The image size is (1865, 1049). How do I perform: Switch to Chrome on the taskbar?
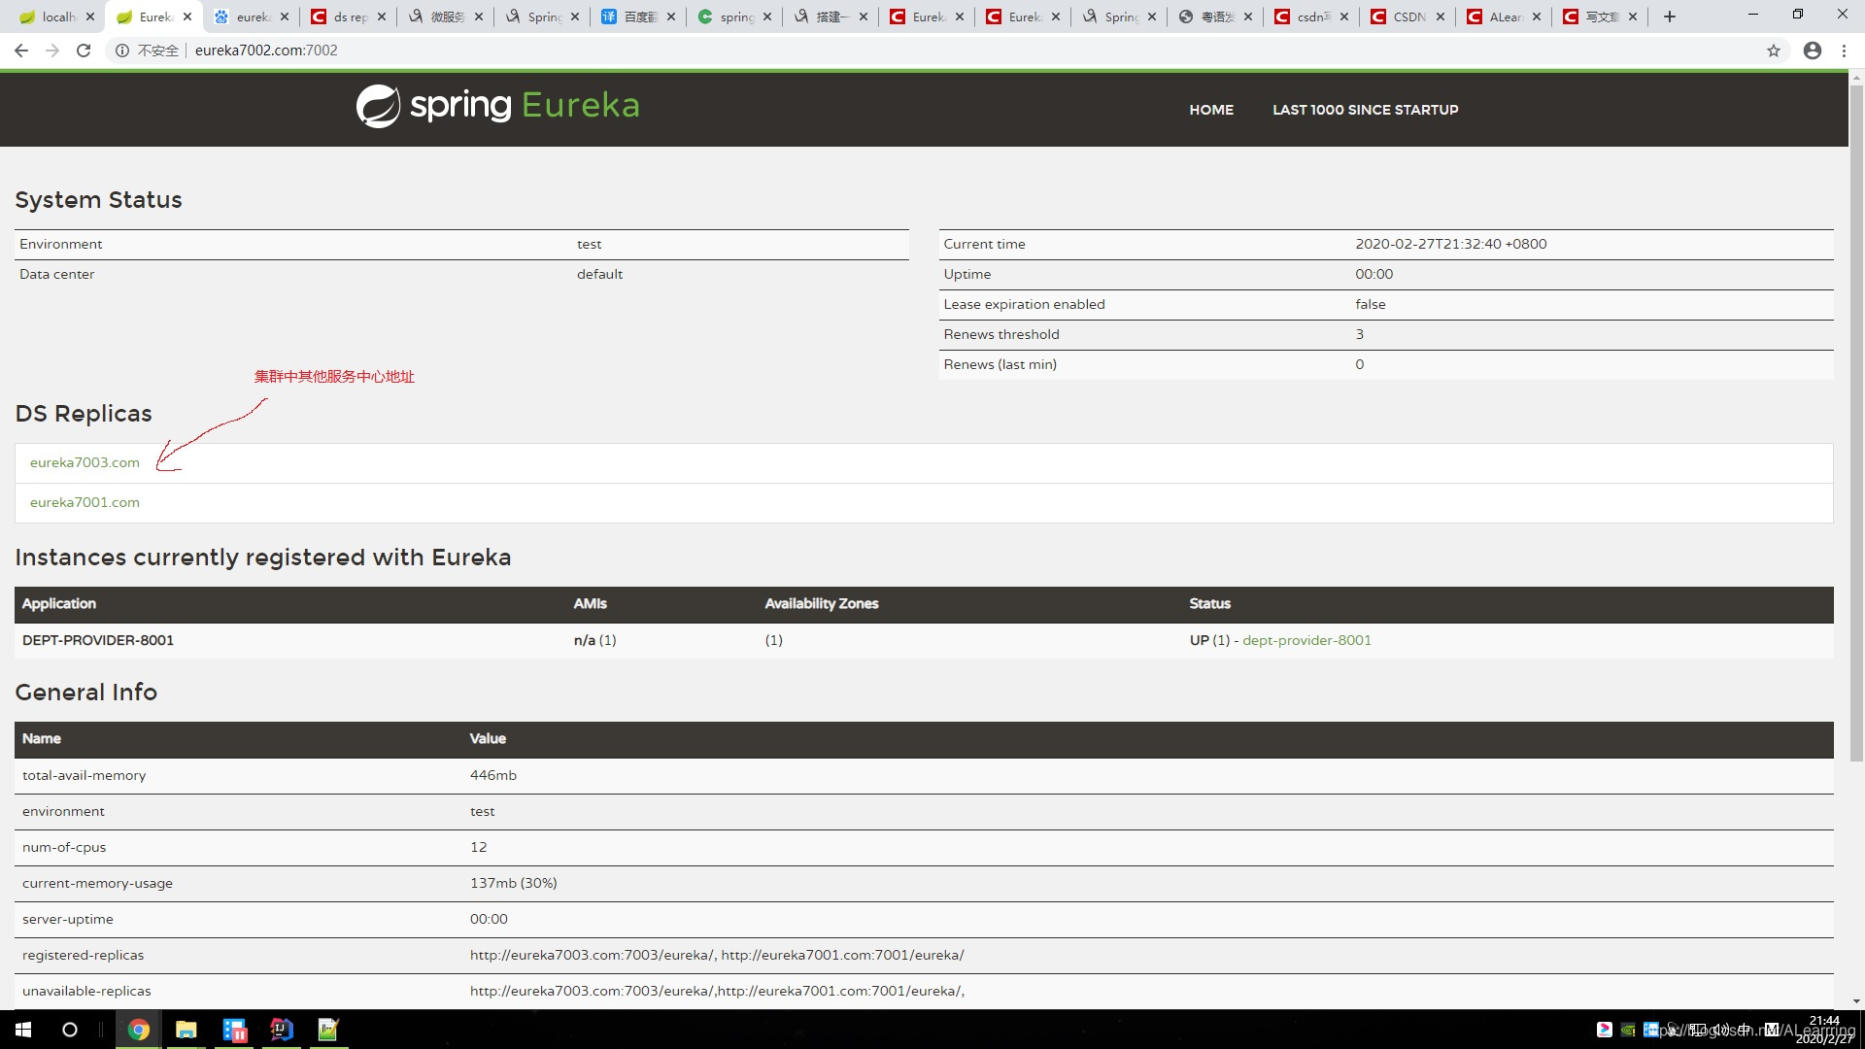[139, 1030]
